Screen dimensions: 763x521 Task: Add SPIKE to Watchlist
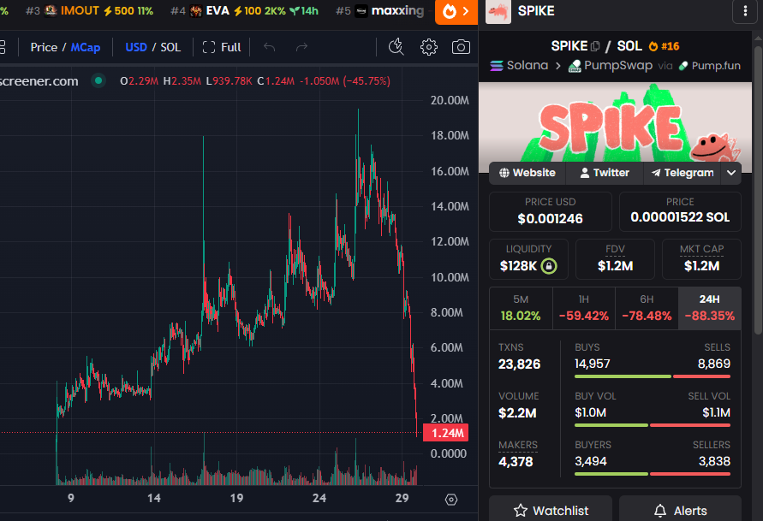[x=551, y=511]
